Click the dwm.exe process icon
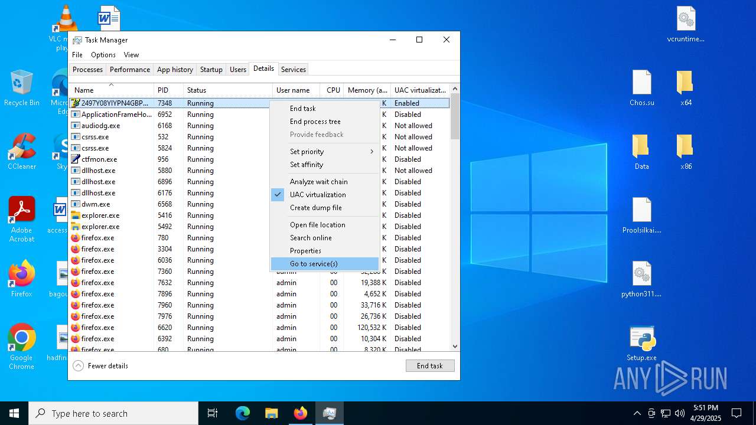 click(x=76, y=204)
